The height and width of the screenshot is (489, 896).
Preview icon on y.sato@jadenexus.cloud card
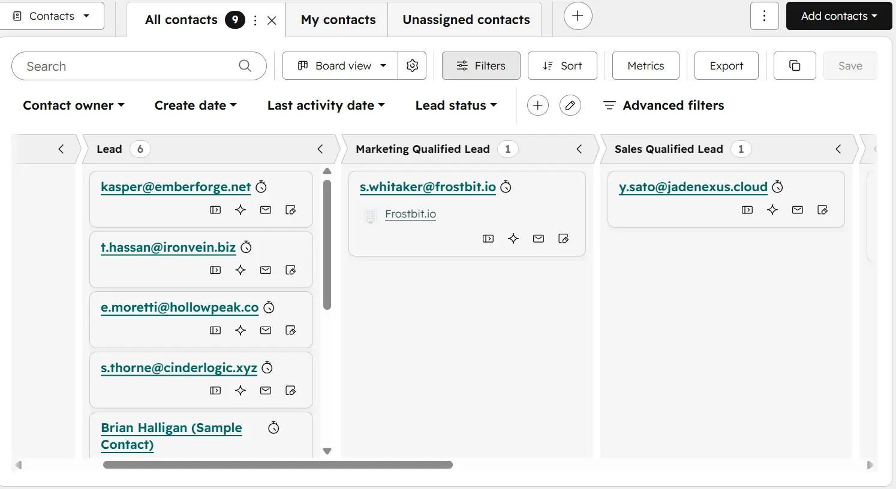pos(747,210)
